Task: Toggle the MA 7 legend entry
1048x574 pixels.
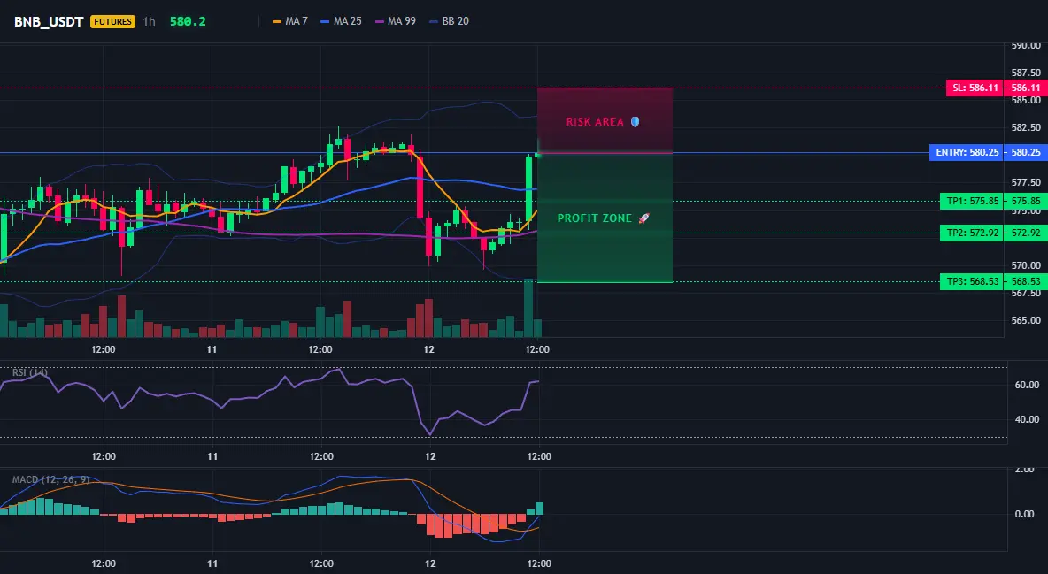Action: click(290, 21)
